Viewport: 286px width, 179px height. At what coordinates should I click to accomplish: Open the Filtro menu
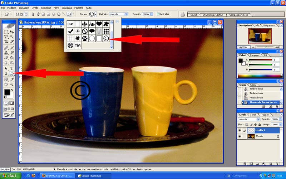point(56,8)
